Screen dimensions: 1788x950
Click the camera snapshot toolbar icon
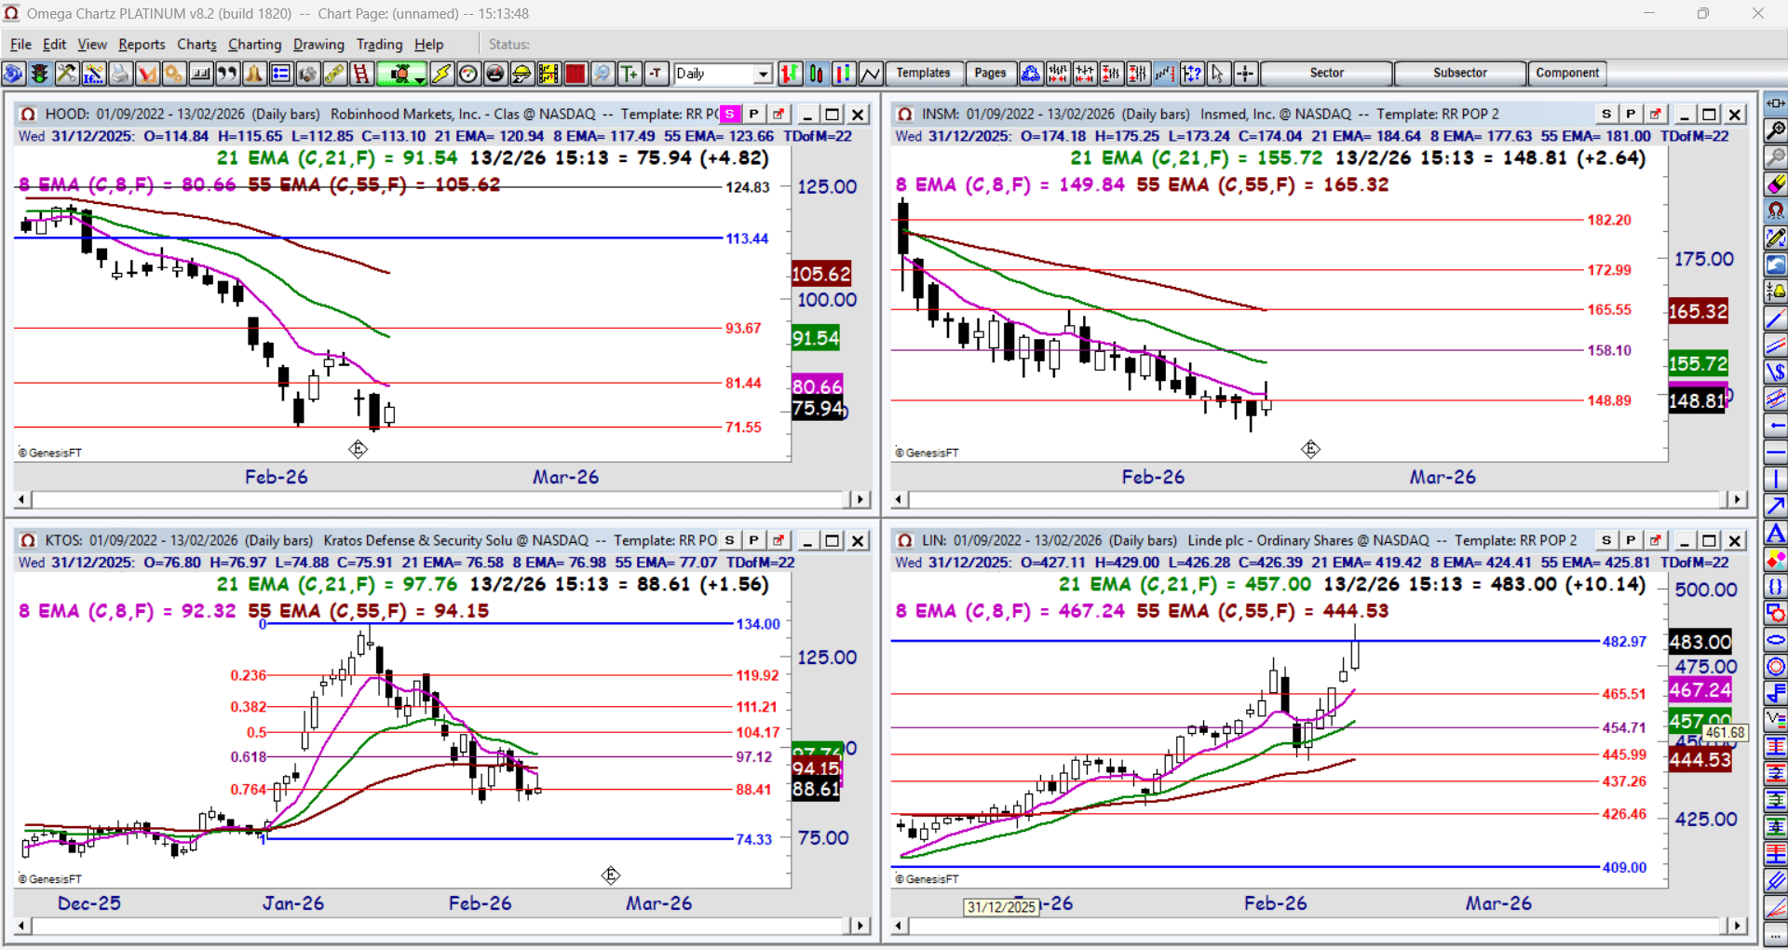[307, 74]
